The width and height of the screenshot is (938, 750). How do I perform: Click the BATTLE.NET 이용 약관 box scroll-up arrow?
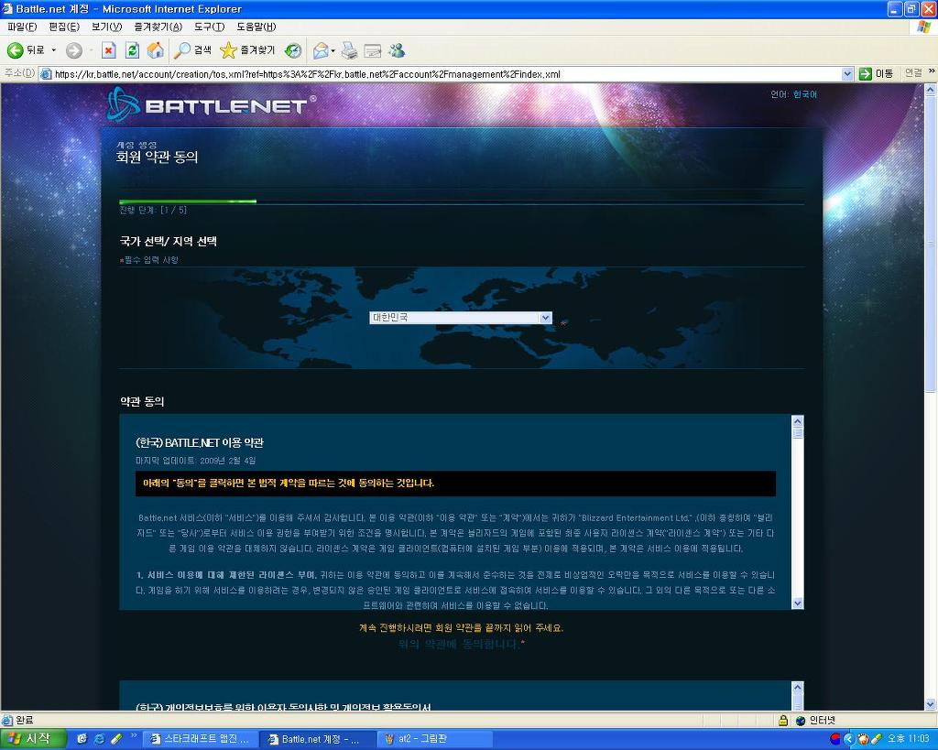pos(798,421)
